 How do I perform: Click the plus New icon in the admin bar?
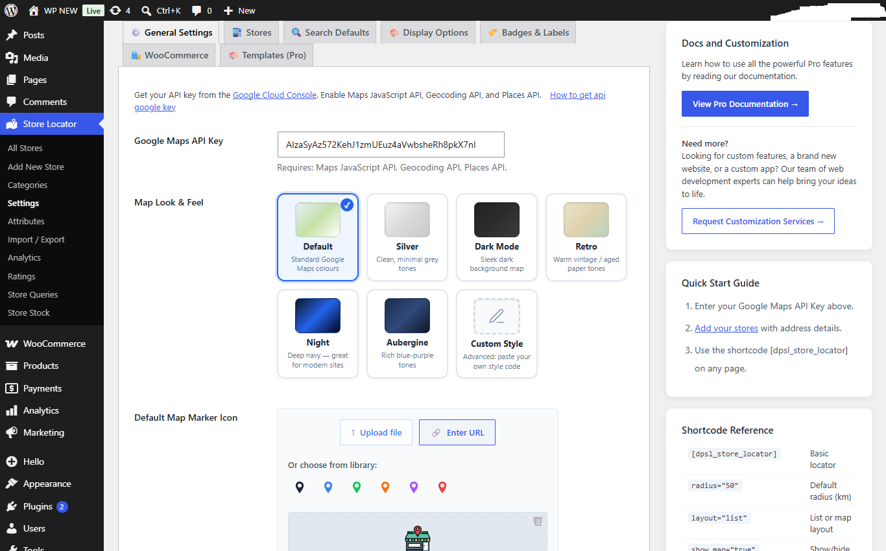click(228, 10)
